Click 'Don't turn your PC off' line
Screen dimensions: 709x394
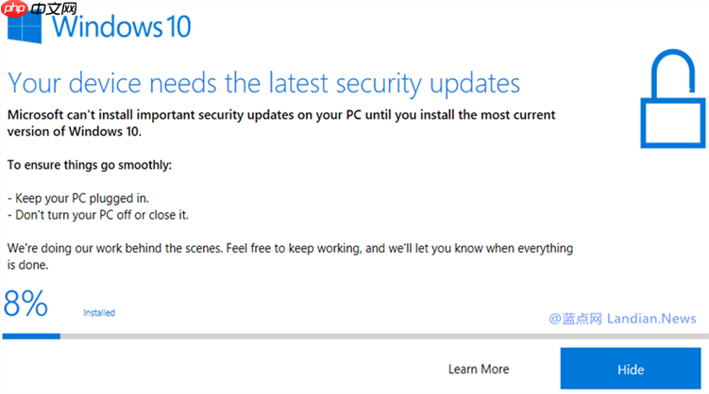[98, 215]
